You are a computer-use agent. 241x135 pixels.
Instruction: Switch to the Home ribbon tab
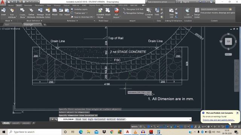pyautogui.click(x=11, y=5)
